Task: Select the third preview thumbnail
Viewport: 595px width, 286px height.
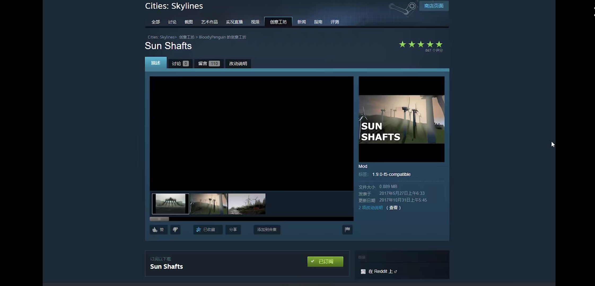Action: (x=247, y=204)
